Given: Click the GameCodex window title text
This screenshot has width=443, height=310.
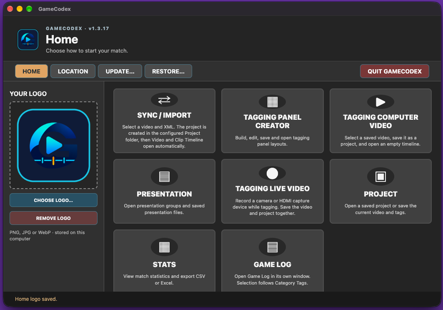Looking at the screenshot, I should (x=55, y=9).
